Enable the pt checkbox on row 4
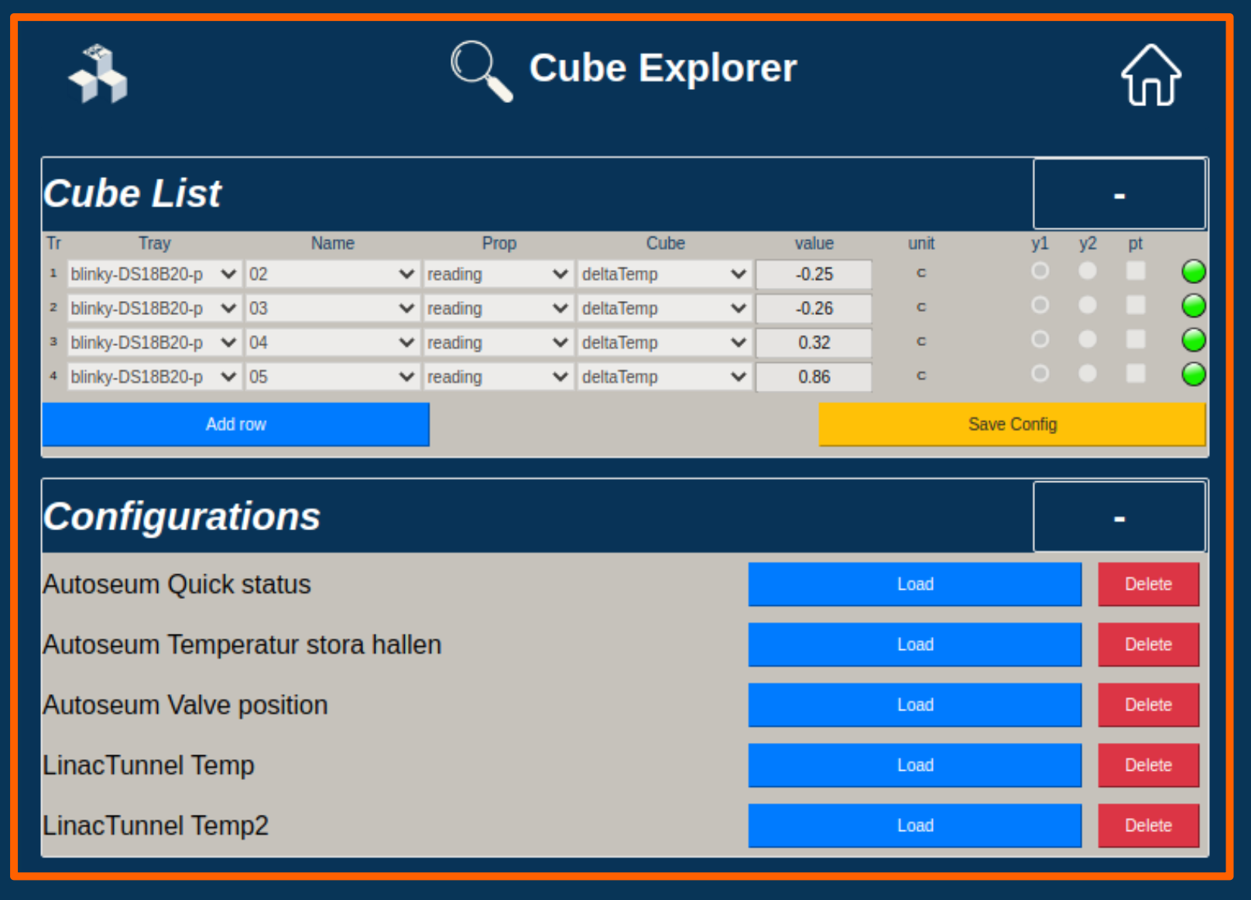This screenshot has height=900, width=1251. click(x=1136, y=374)
